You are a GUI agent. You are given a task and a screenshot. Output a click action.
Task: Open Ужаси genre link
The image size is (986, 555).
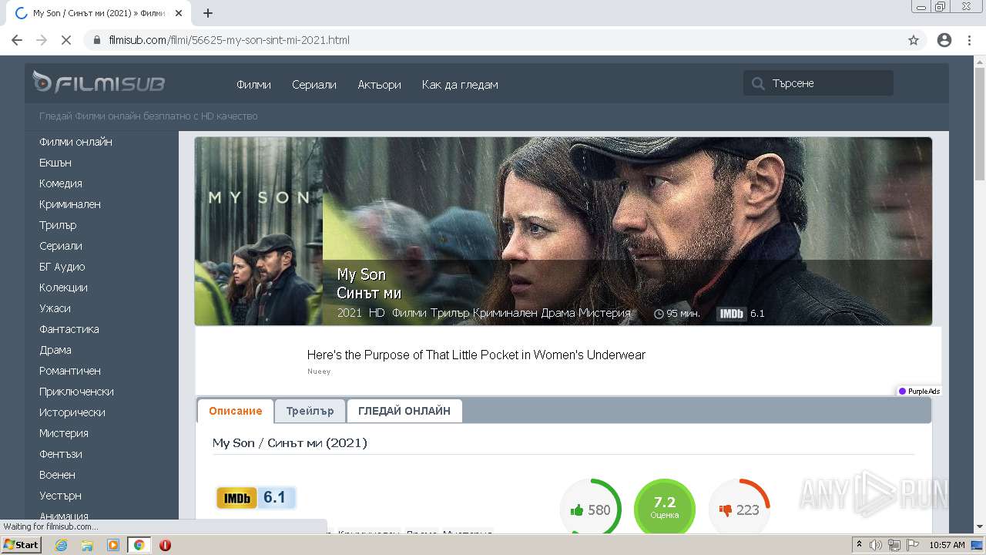click(55, 308)
